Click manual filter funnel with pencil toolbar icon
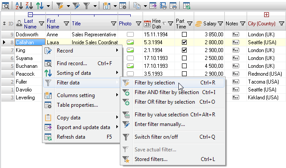The width and height of the screenshot is (286, 168). click(x=76, y=6)
